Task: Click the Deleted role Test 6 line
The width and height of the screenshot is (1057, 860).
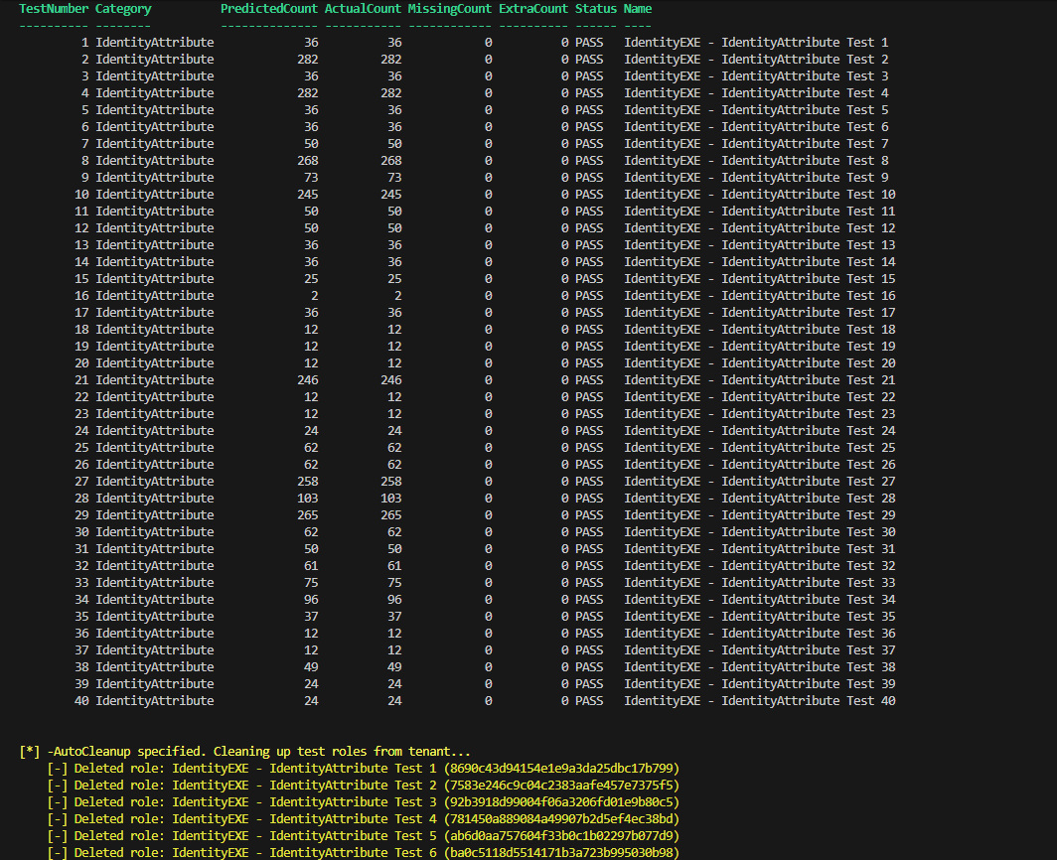Action: pos(364,853)
